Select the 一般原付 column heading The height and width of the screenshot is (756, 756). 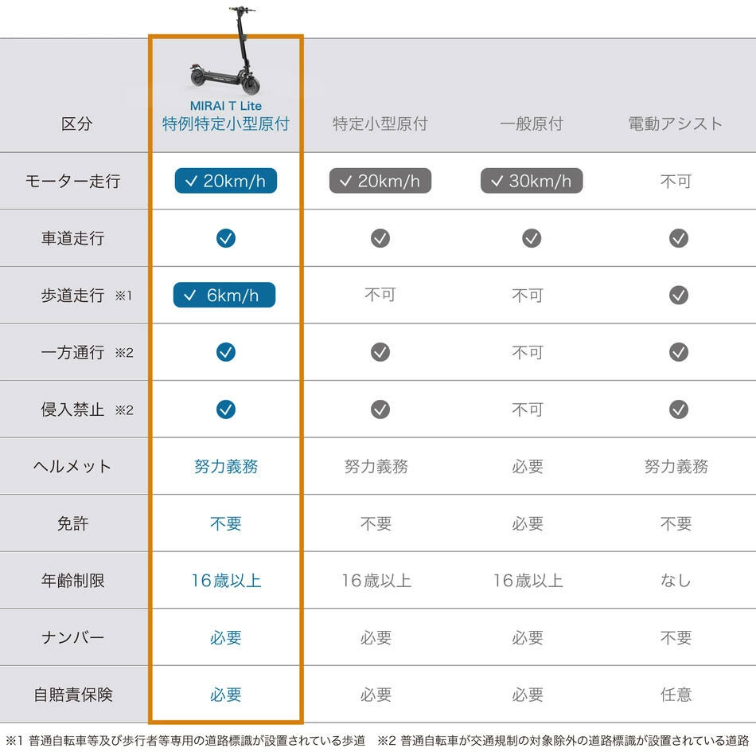click(532, 124)
